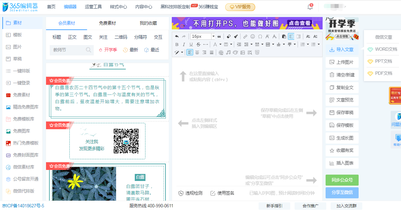This screenshot has width=401, height=210.
Task: Toggle bold formatting
Action: pyautogui.click(x=177, y=44)
